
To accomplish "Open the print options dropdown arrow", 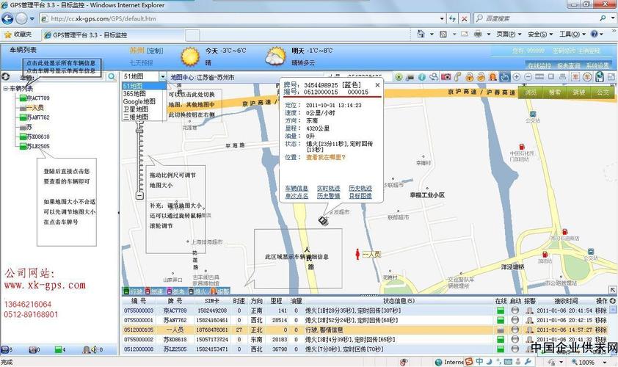I will [488, 34].
